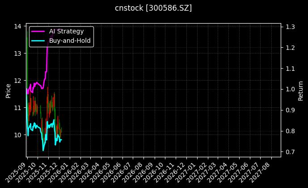Screen dimensions: 308x188
Task: Click the 2026-09 date label
Action: [x=143, y=172]
